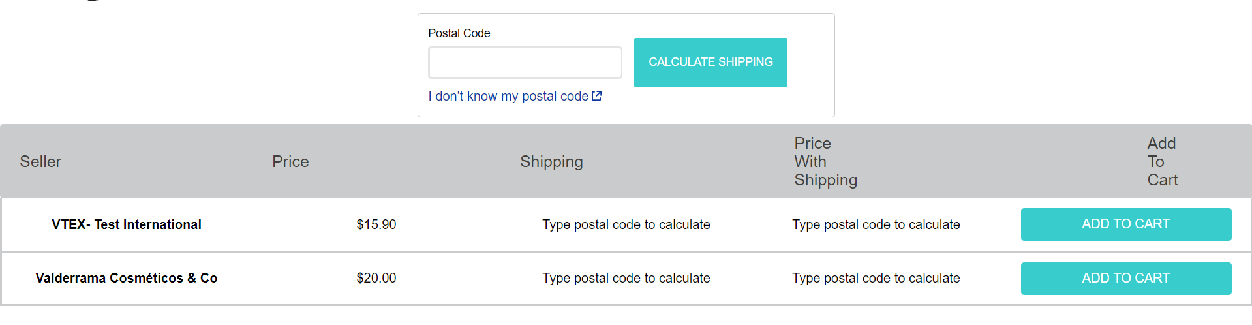Click the Shipping cell in the Valderrama row
Image resolution: width=1252 pixels, height=325 pixels.
coord(626,278)
